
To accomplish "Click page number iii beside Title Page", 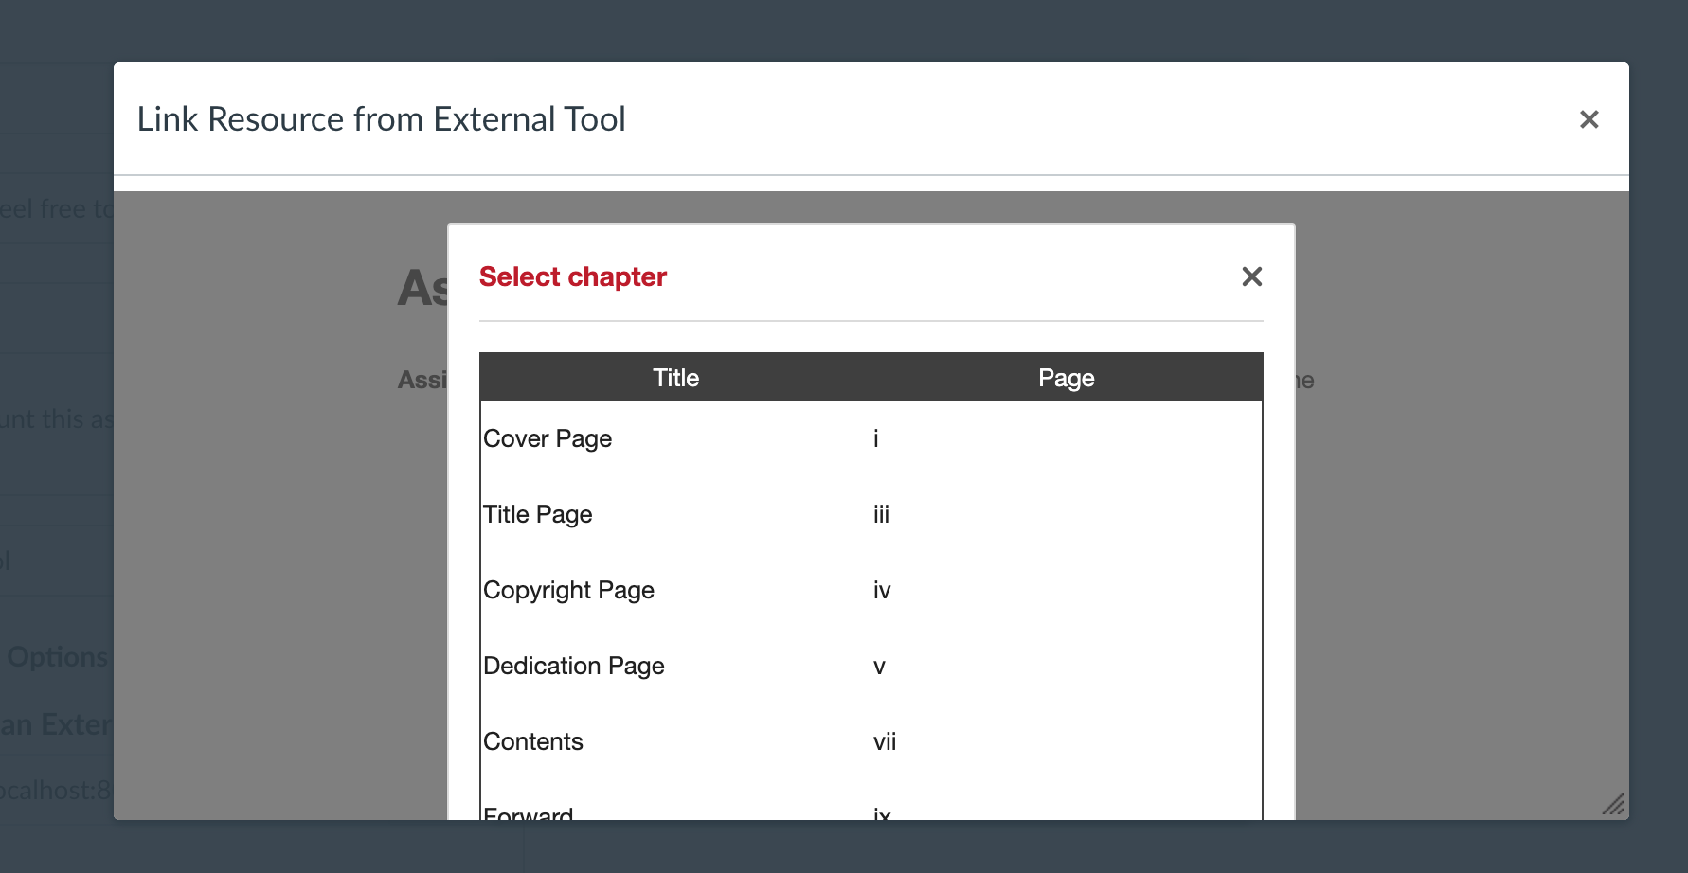I will pyautogui.click(x=882, y=514).
